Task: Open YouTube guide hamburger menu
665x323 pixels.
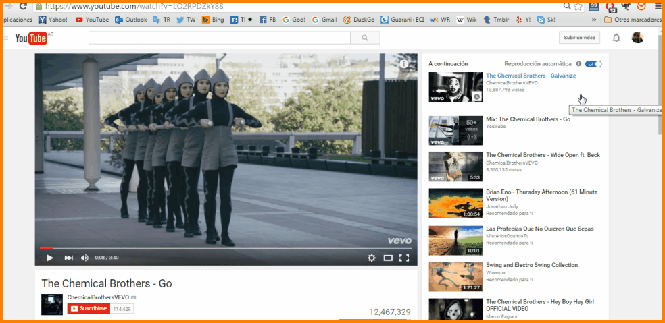Action: click(x=5, y=38)
